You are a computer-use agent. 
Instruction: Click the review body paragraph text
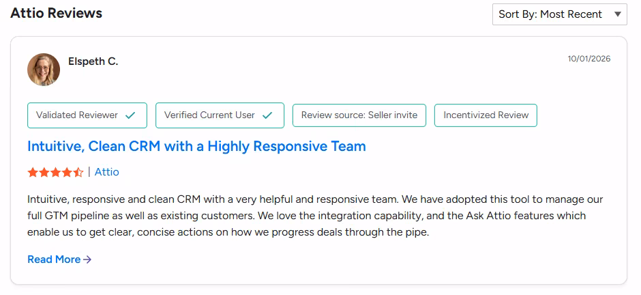(x=315, y=216)
